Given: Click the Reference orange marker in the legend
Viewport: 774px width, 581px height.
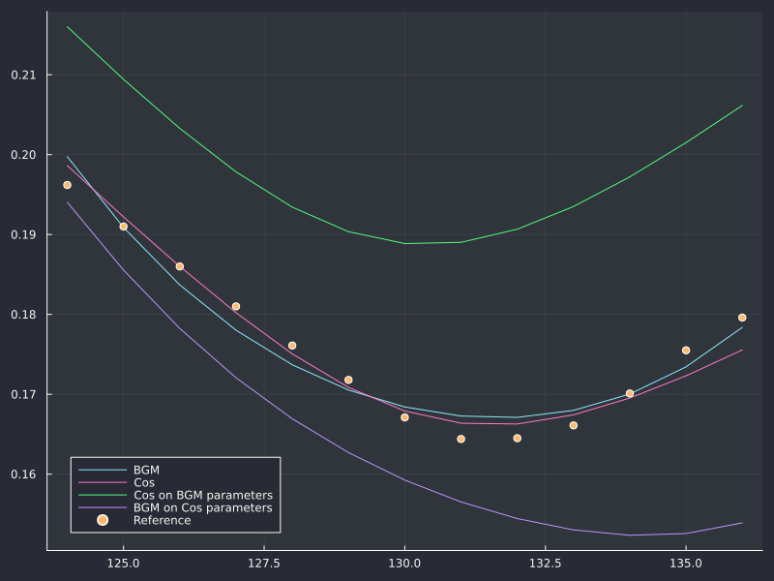Looking at the screenshot, I should [x=103, y=520].
